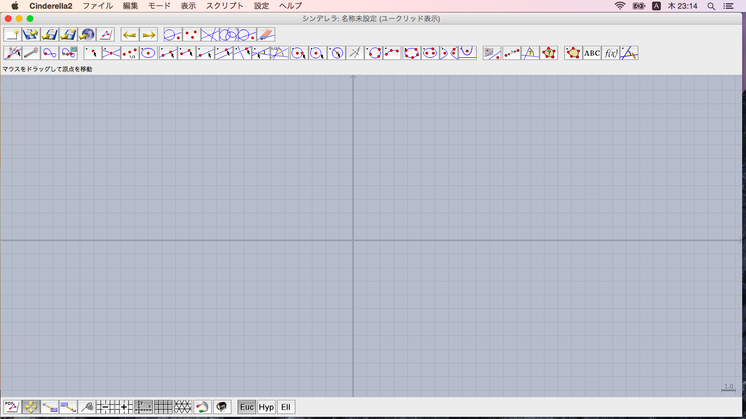Viewport: 746px width, 419px height.
Task: Open the ヘルプ menu
Action: [x=291, y=6]
